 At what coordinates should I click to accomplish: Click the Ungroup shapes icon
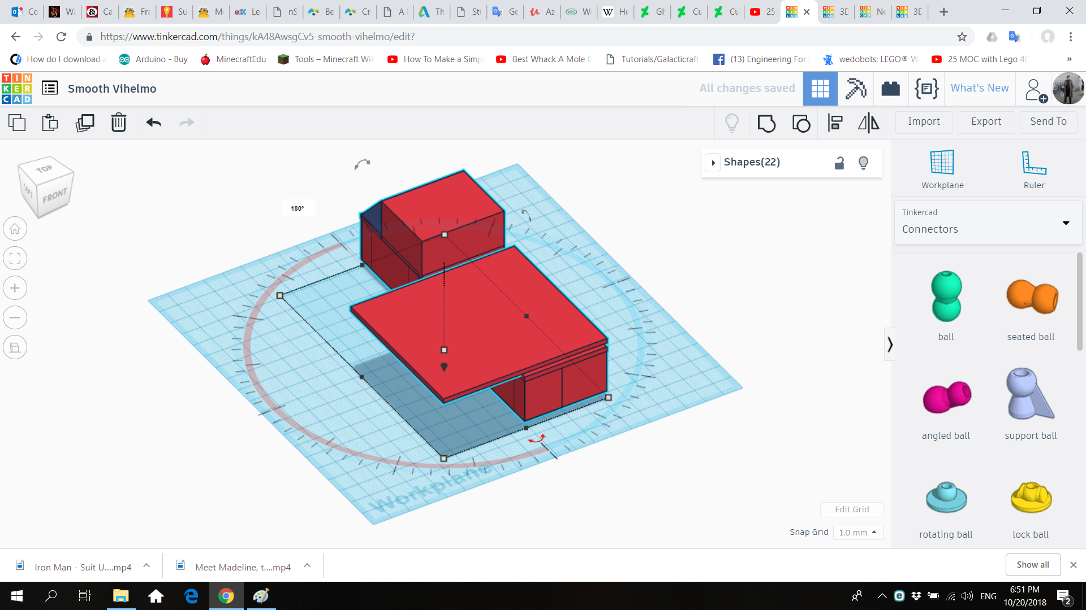point(801,123)
